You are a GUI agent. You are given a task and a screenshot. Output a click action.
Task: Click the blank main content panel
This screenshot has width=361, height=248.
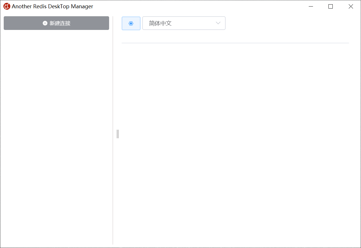click(x=235, y=143)
